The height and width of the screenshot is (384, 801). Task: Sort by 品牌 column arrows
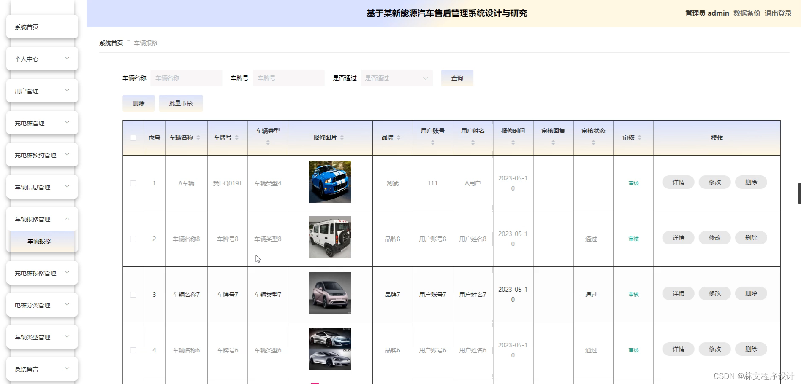coord(398,137)
